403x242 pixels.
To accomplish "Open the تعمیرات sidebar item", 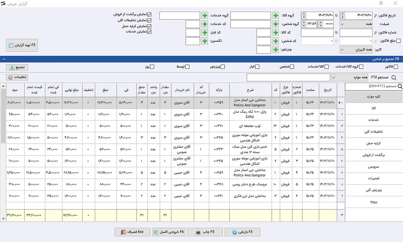I will point(374,178).
